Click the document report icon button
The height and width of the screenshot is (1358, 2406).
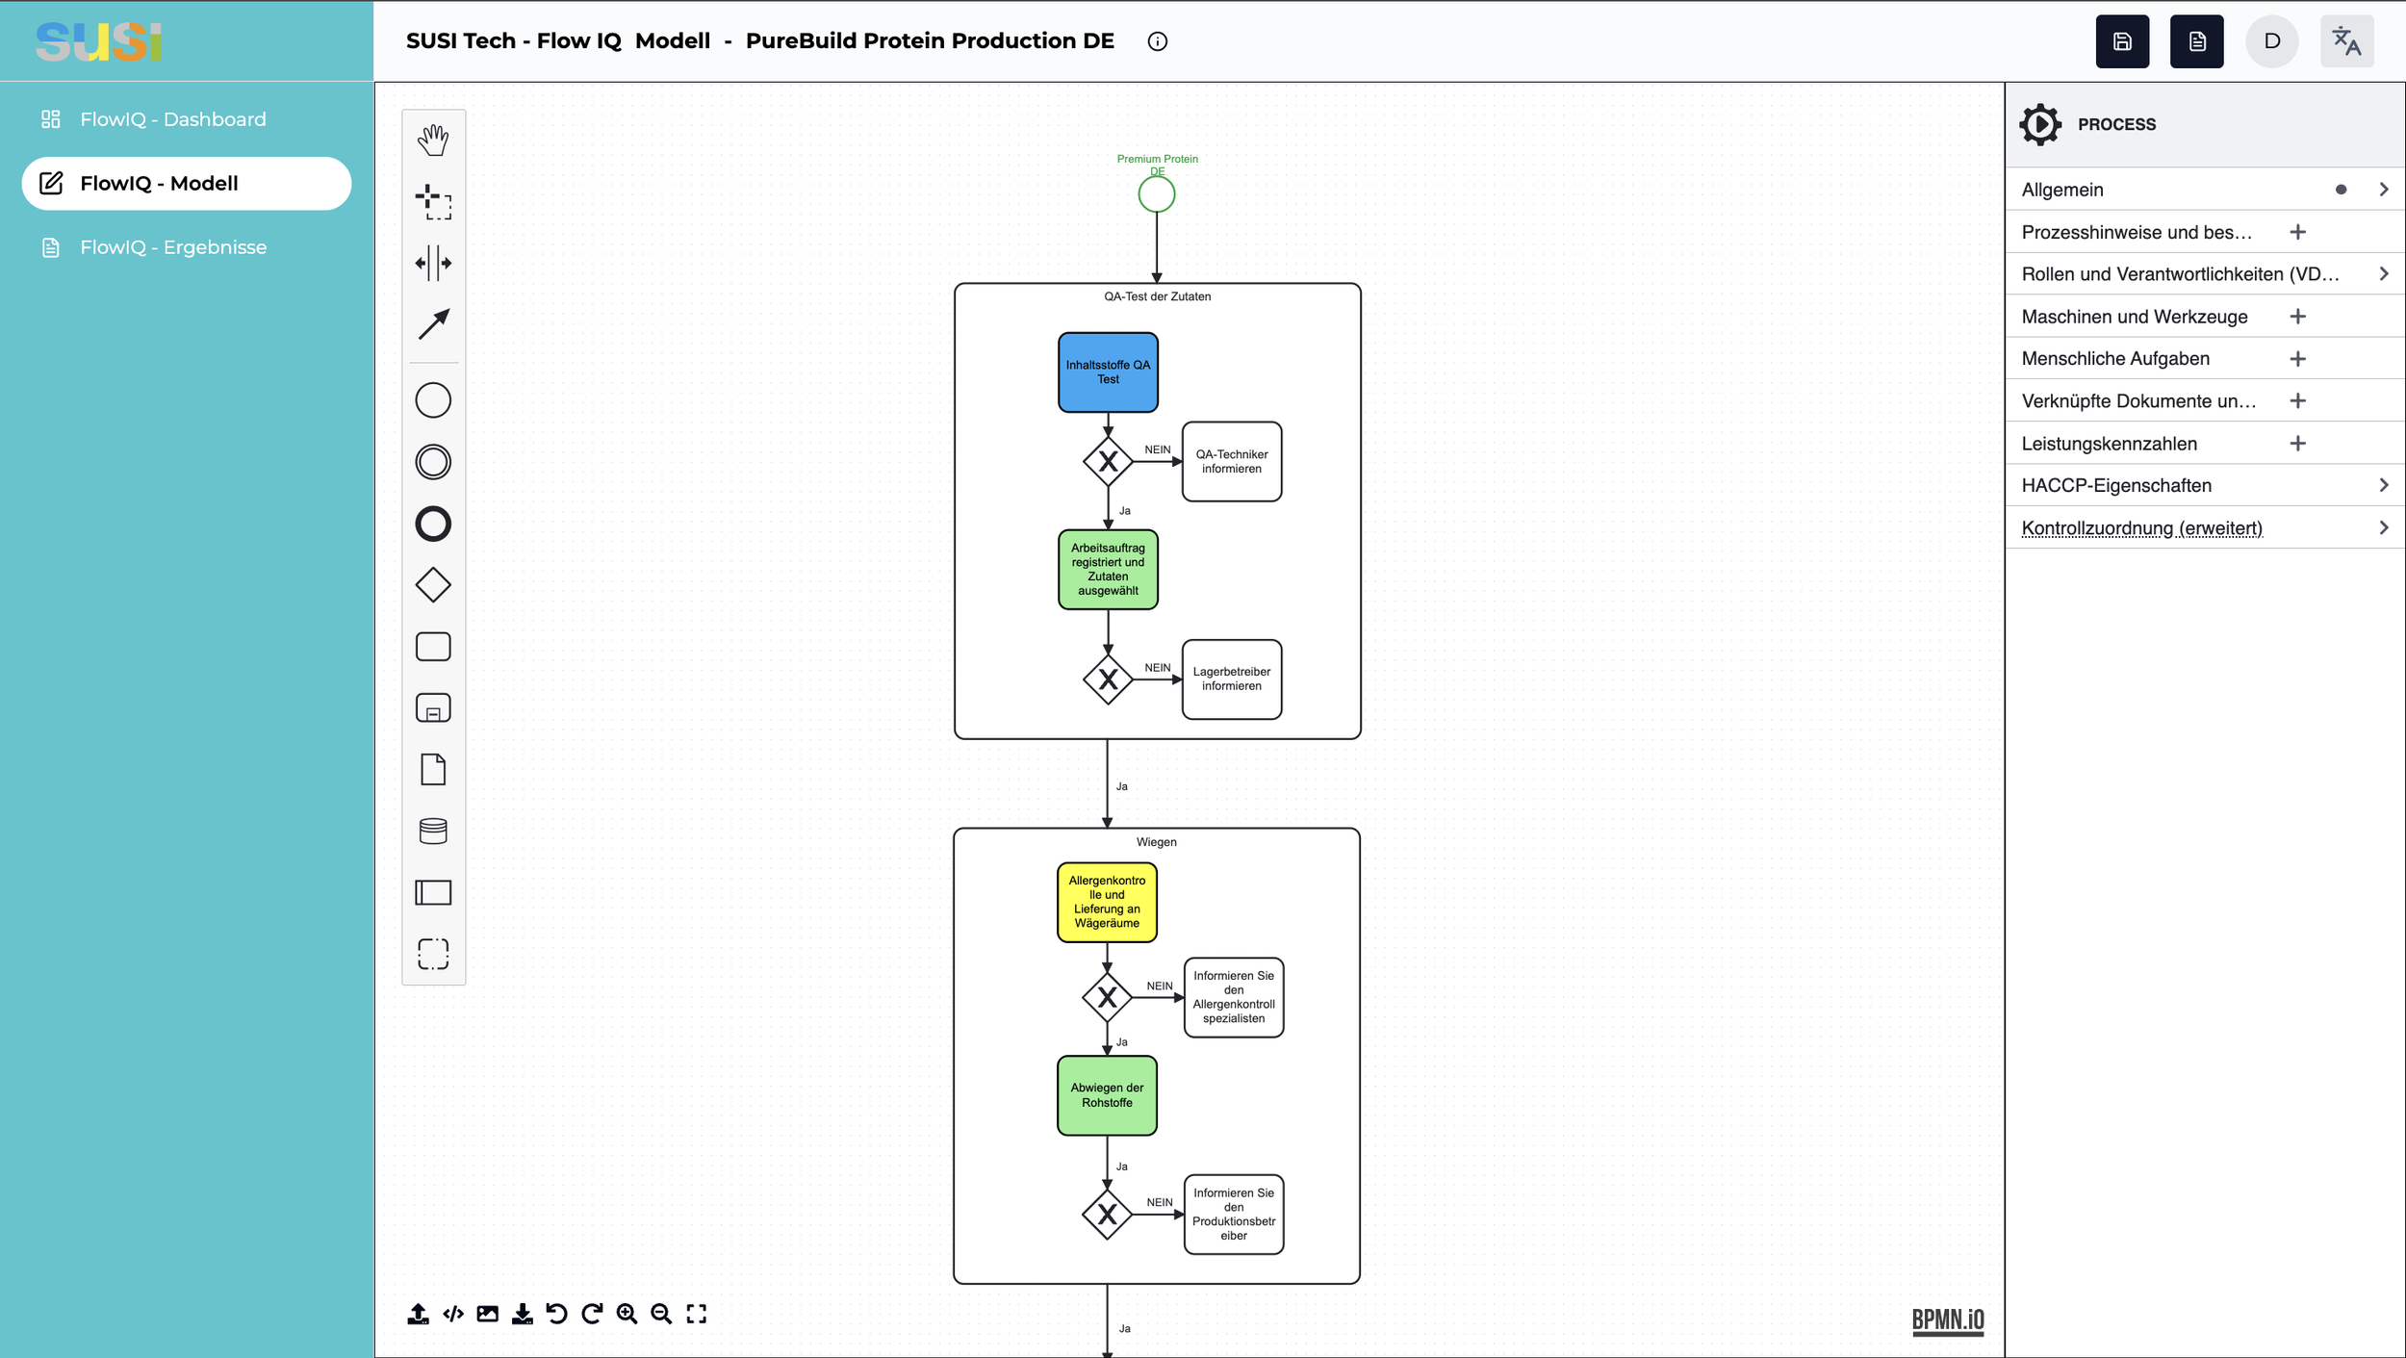tap(2197, 41)
